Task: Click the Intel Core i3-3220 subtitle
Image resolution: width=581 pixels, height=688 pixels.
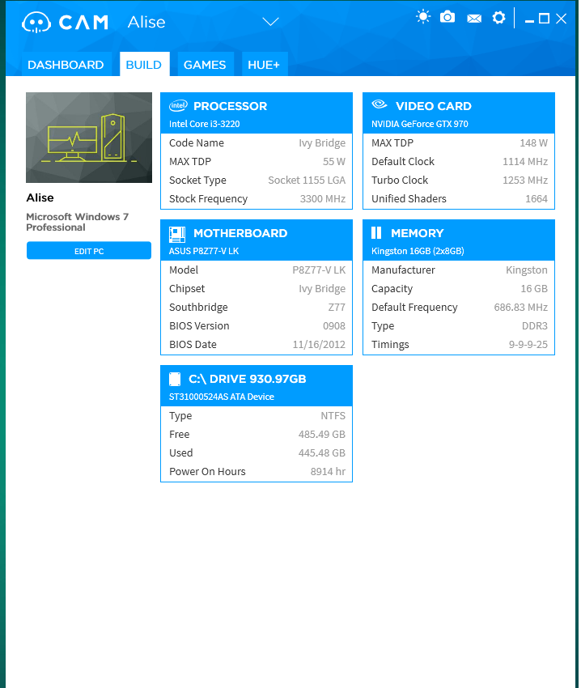Action: pyautogui.click(x=205, y=124)
